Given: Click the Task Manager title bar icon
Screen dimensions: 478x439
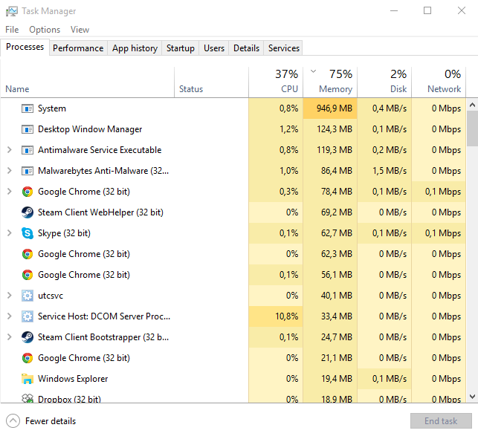Looking at the screenshot, I should click(12, 11).
